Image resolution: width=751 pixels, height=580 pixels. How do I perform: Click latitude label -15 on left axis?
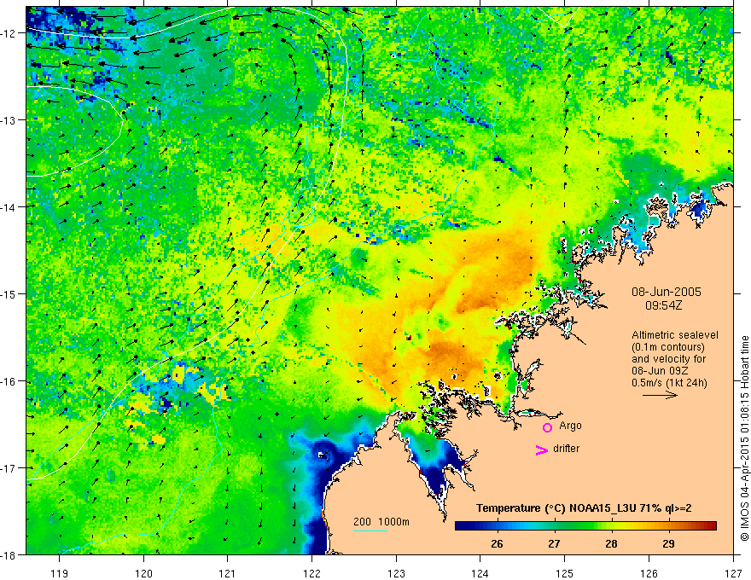click(9, 294)
